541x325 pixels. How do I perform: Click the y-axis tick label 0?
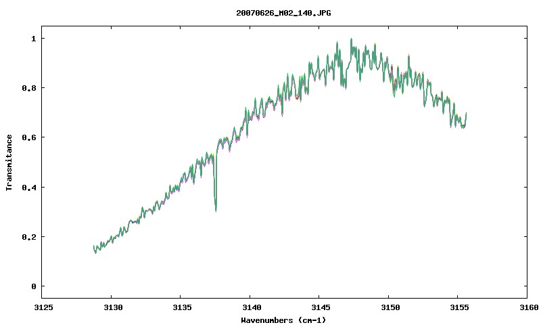tap(33, 286)
